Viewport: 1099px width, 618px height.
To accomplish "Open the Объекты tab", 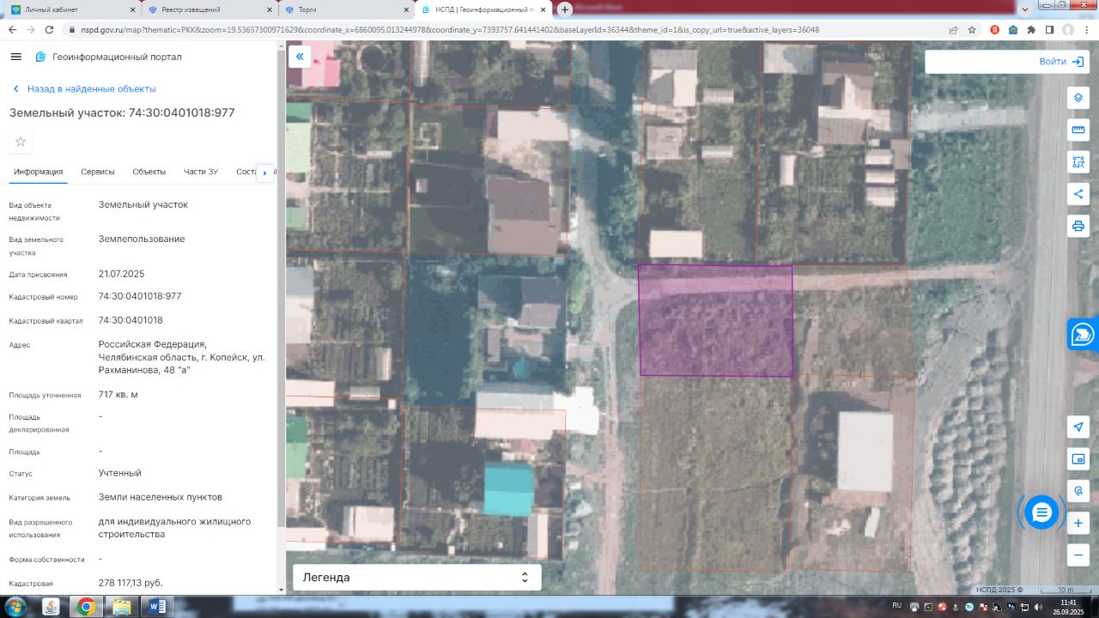I will pyautogui.click(x=149, y=172).
